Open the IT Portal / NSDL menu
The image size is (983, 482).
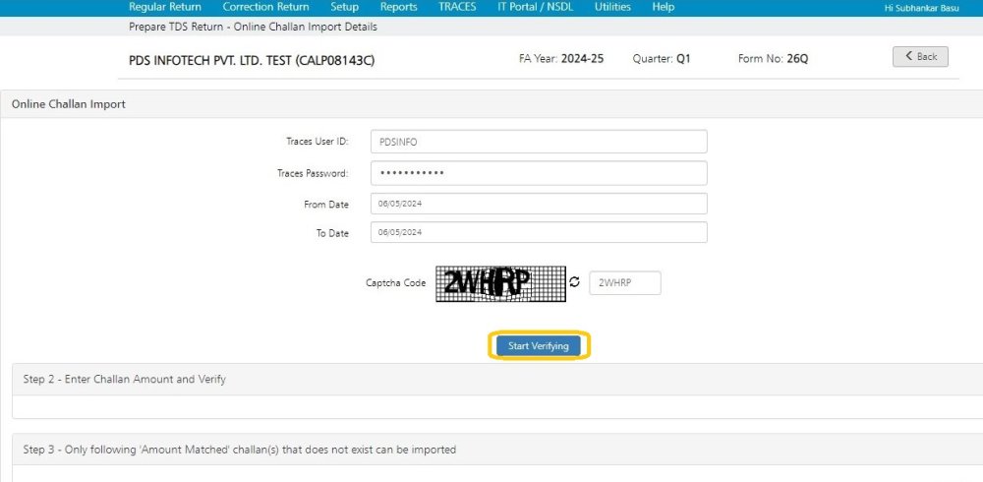click(536, 7)
